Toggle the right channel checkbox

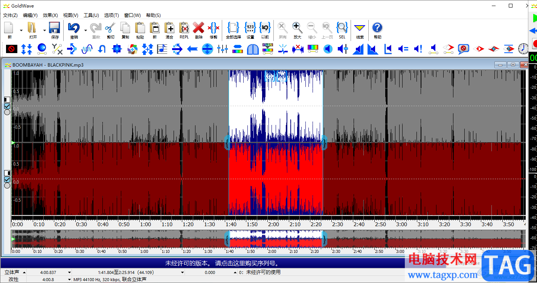[x=7, y=179]
